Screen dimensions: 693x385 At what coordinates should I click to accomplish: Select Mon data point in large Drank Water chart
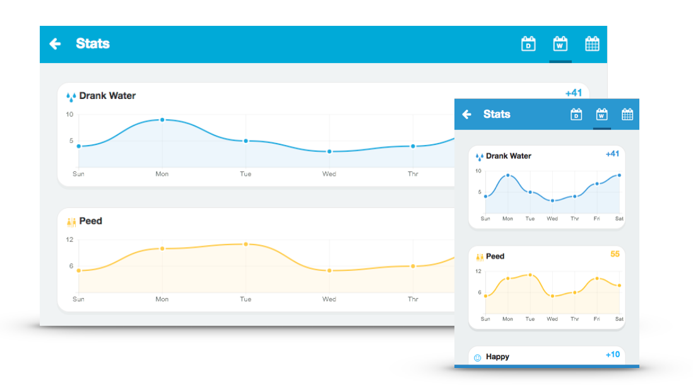point(162,120)
